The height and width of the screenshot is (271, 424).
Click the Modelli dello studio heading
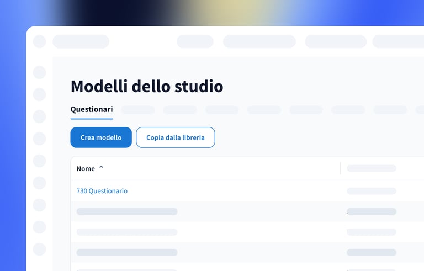click(147, 86)
